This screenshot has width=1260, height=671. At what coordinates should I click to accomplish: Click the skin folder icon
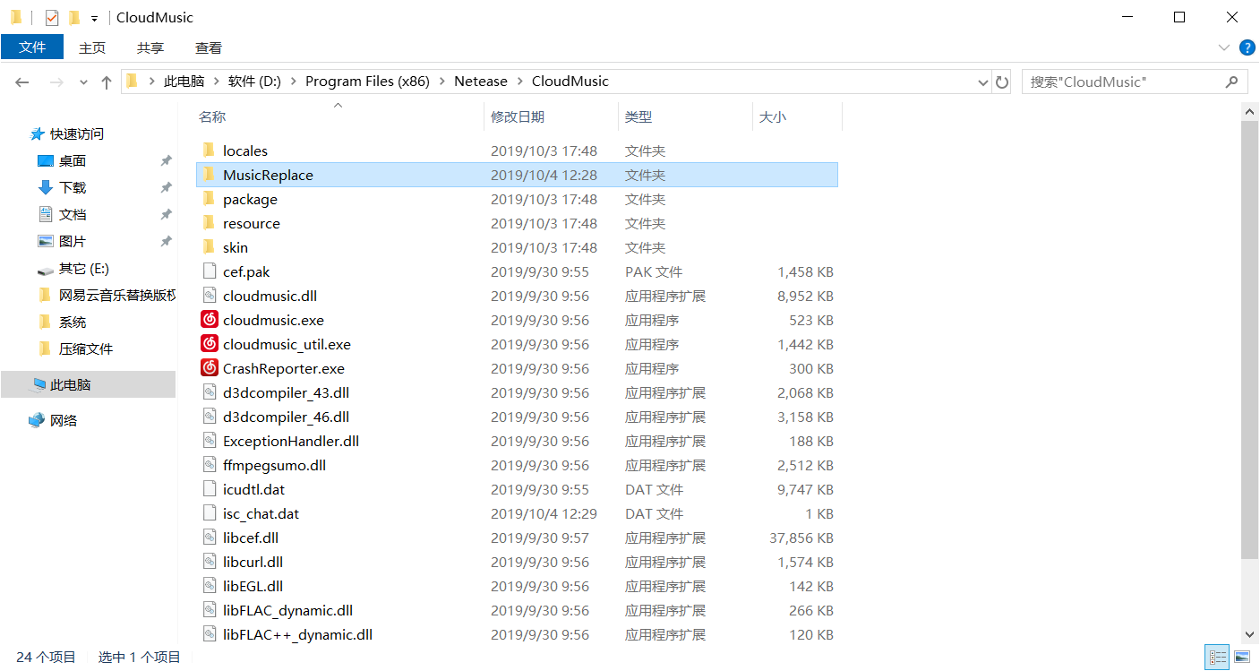pyautogui.click(x=209, y=247)
